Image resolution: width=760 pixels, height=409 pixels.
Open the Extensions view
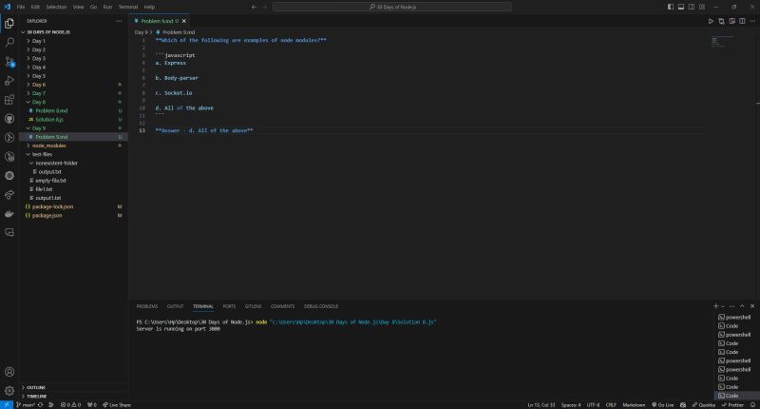[x=9, y=100]
